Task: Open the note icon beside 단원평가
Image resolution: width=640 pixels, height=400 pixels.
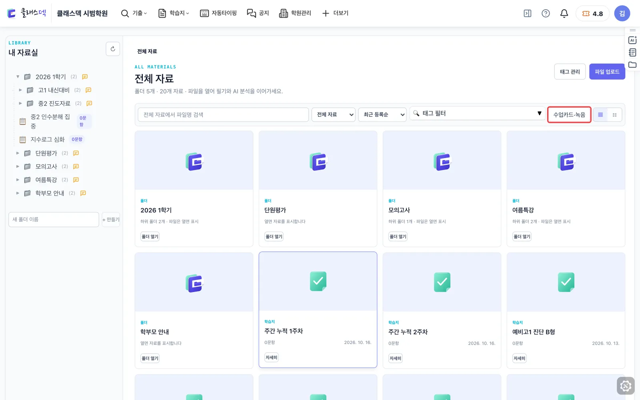Action: click(76, 153)
